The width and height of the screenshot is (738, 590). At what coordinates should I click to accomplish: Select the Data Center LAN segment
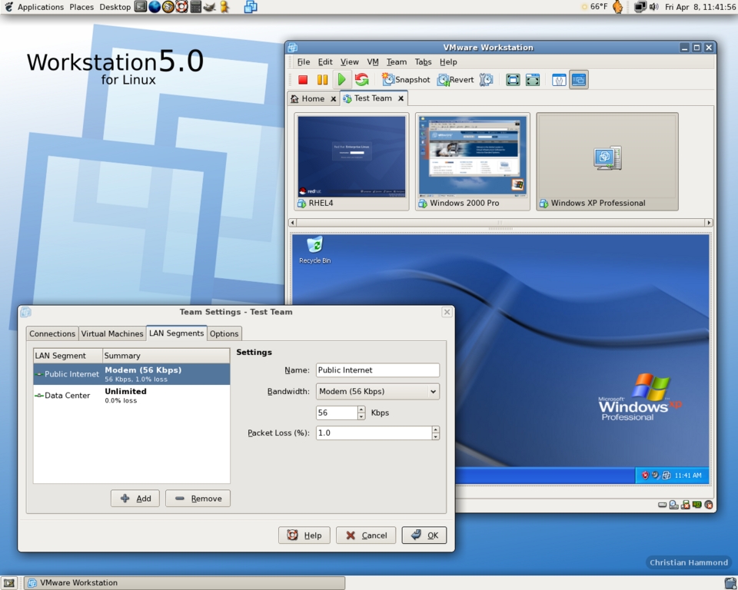[x=67, y=396]
